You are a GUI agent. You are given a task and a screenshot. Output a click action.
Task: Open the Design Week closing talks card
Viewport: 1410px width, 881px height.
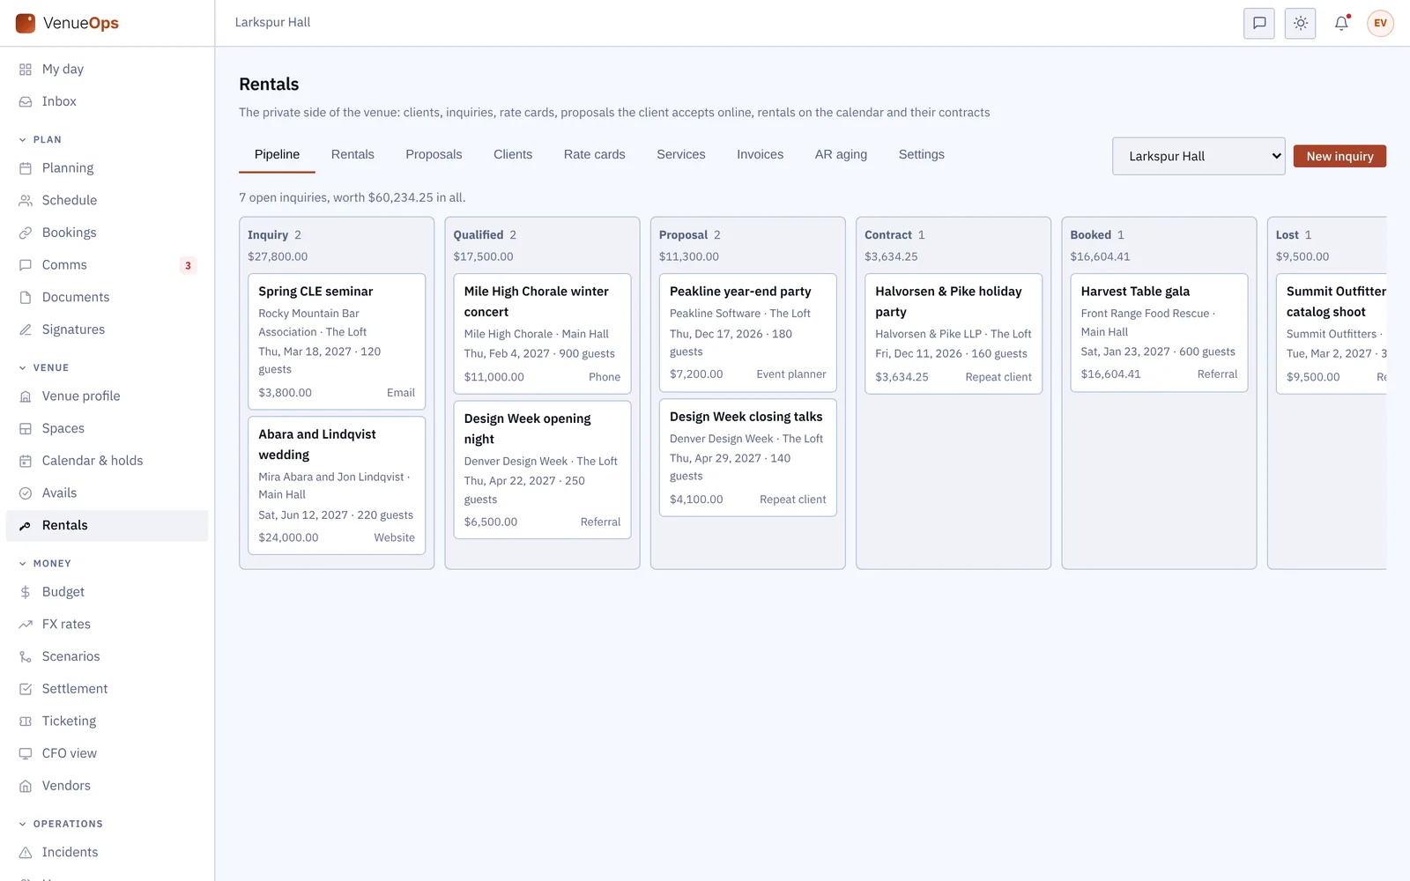(x=748, y=457)
